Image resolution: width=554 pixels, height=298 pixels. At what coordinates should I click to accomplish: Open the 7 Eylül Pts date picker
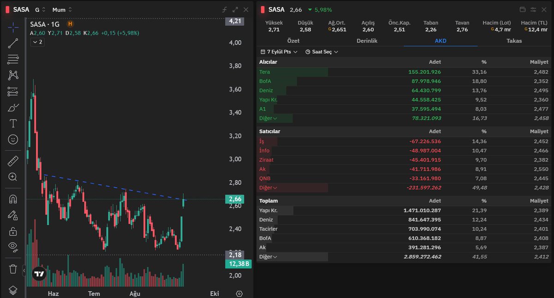(x=279, y=52)
